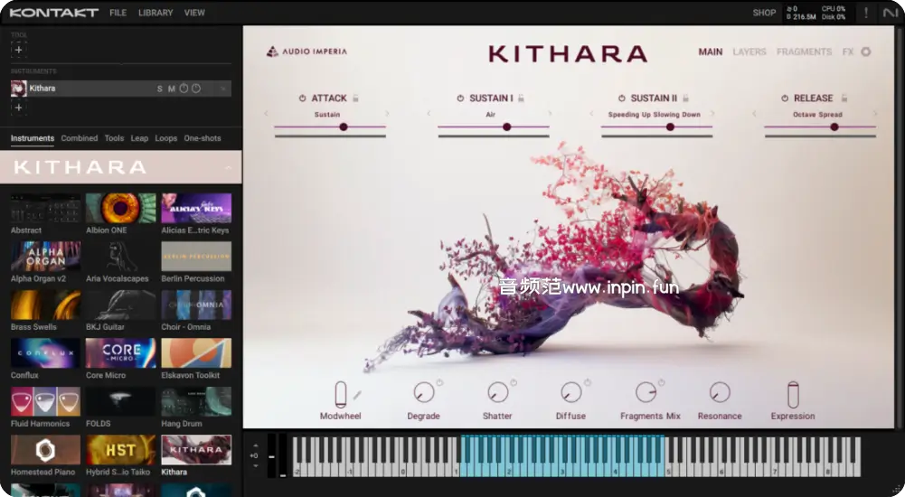This screenshot has width=905, height=497.
Task: Toggle RELEASE layer power button
Action: 785,98
